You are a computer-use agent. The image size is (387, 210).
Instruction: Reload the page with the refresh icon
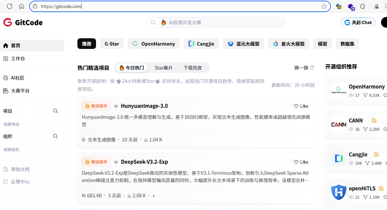[10, 6]
